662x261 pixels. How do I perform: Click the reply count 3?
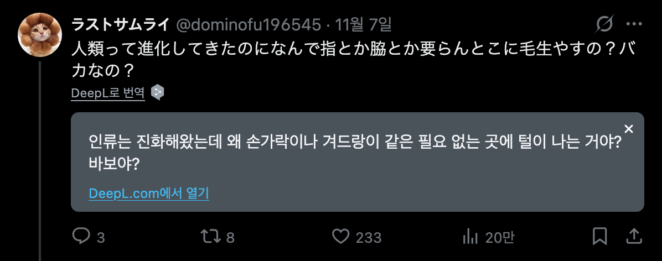tap(101, 238)
